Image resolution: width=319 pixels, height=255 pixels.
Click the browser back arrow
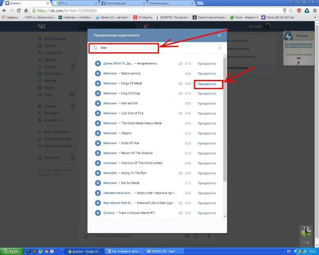coord(4,11)
